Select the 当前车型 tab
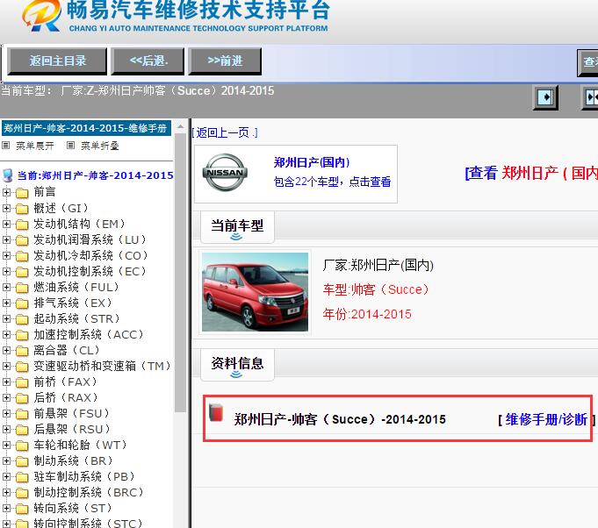This screenshot has height=528, width=598. pyautogui.click(x=237, y=226)
